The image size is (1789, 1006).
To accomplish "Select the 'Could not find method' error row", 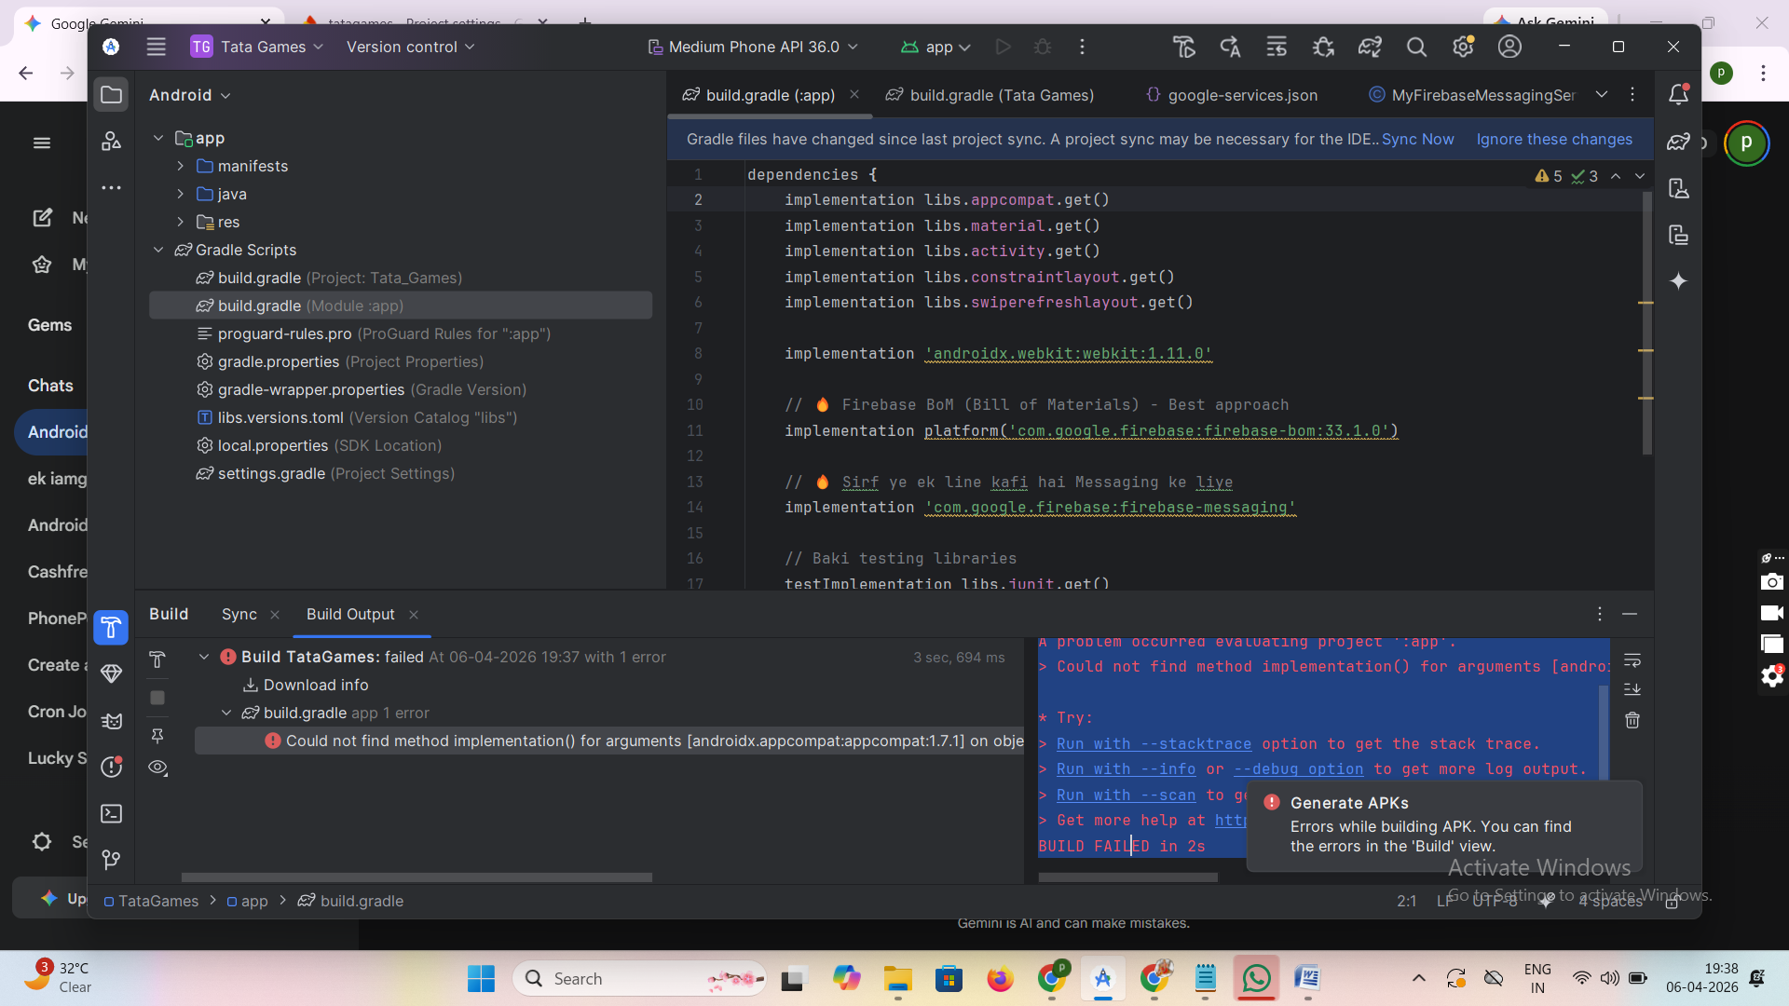I will 609,741.
